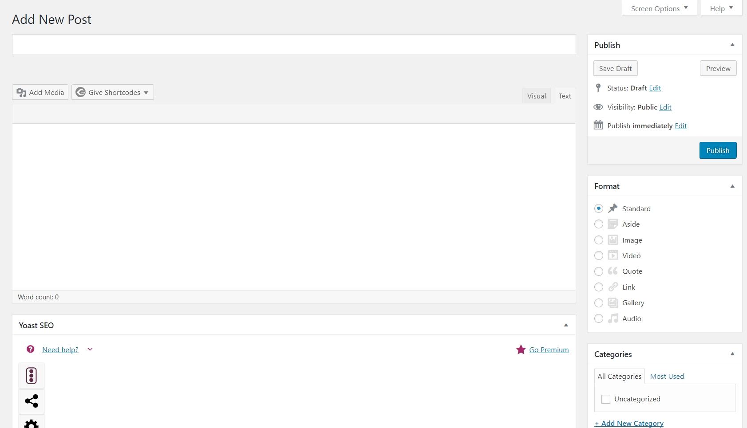Image resolution: width=747 pixels, height=428 pixels.
Task: Show the Most Used categories tab
Action: coord(667,376)
